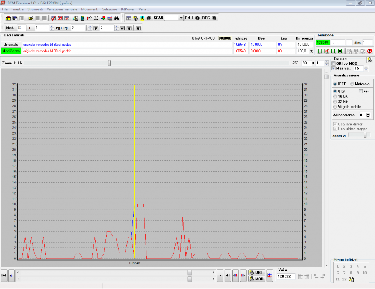
Task: Click the running man icon
Action: coord(142,18)
